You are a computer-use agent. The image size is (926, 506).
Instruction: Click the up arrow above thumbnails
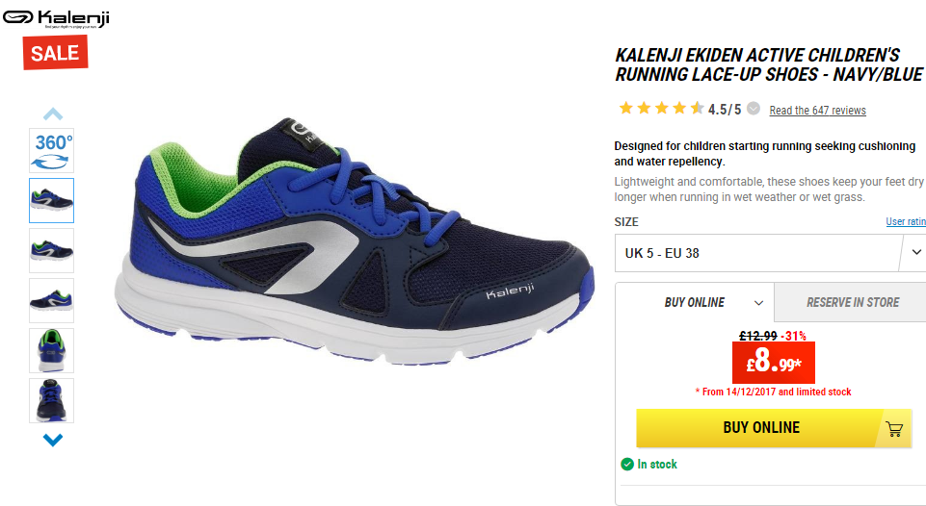tap(53, 114)
